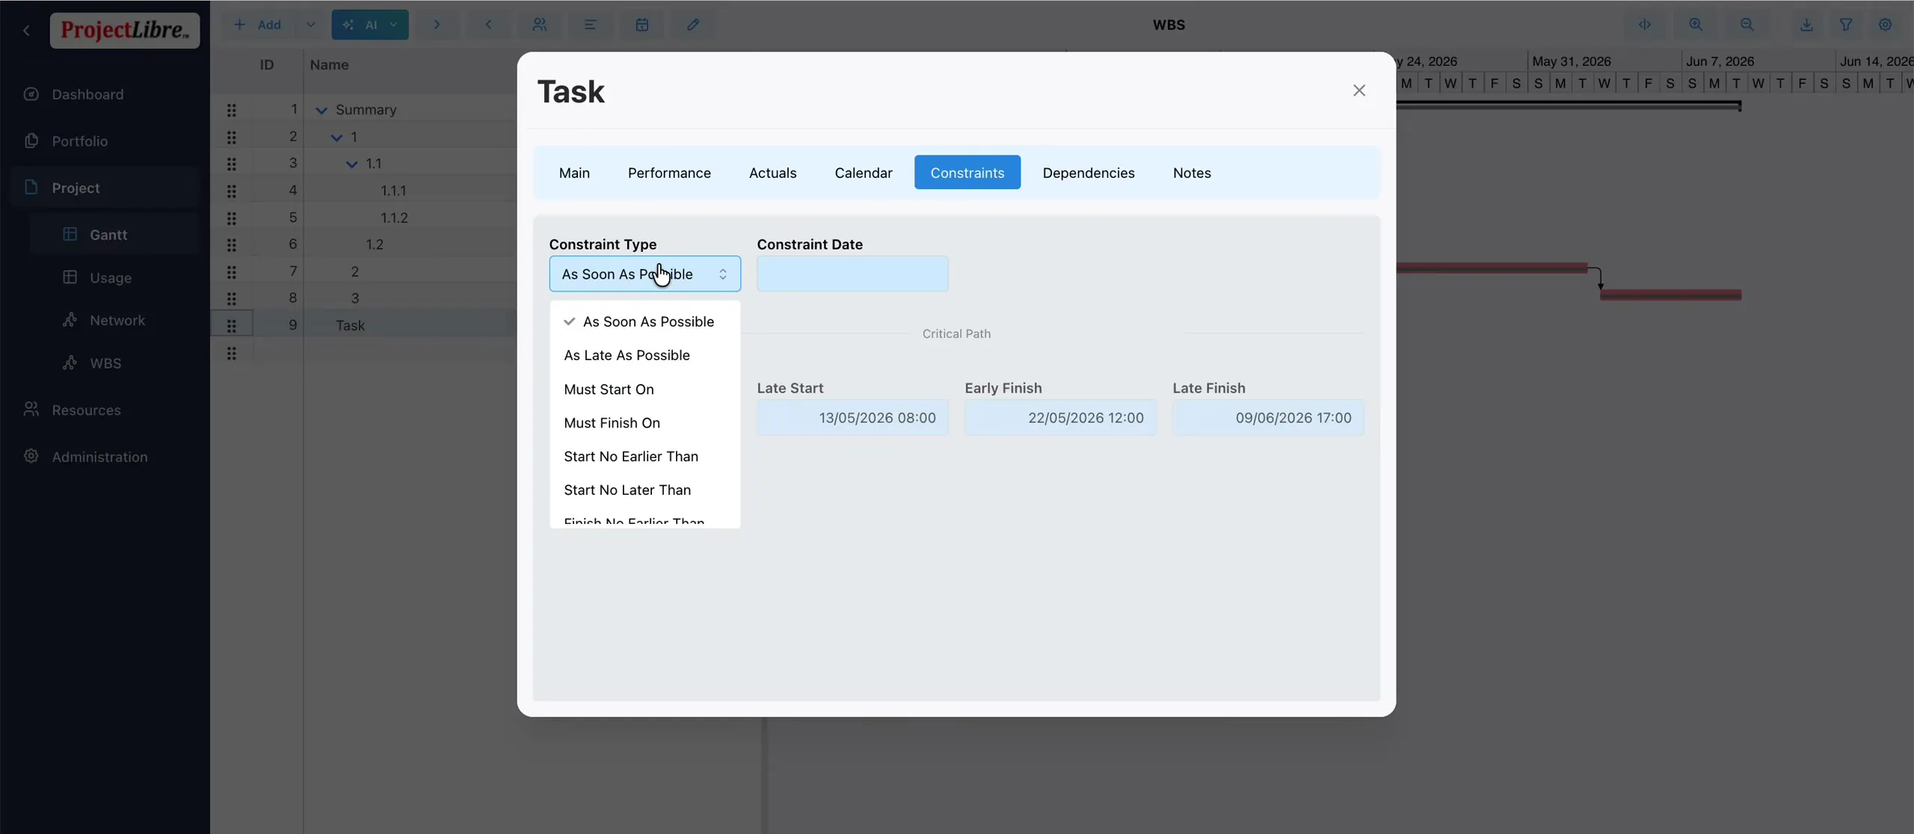The width and height of the screenshot is (1914, 834).
Task: Click the Early Finish date field
Action: 1060,418
